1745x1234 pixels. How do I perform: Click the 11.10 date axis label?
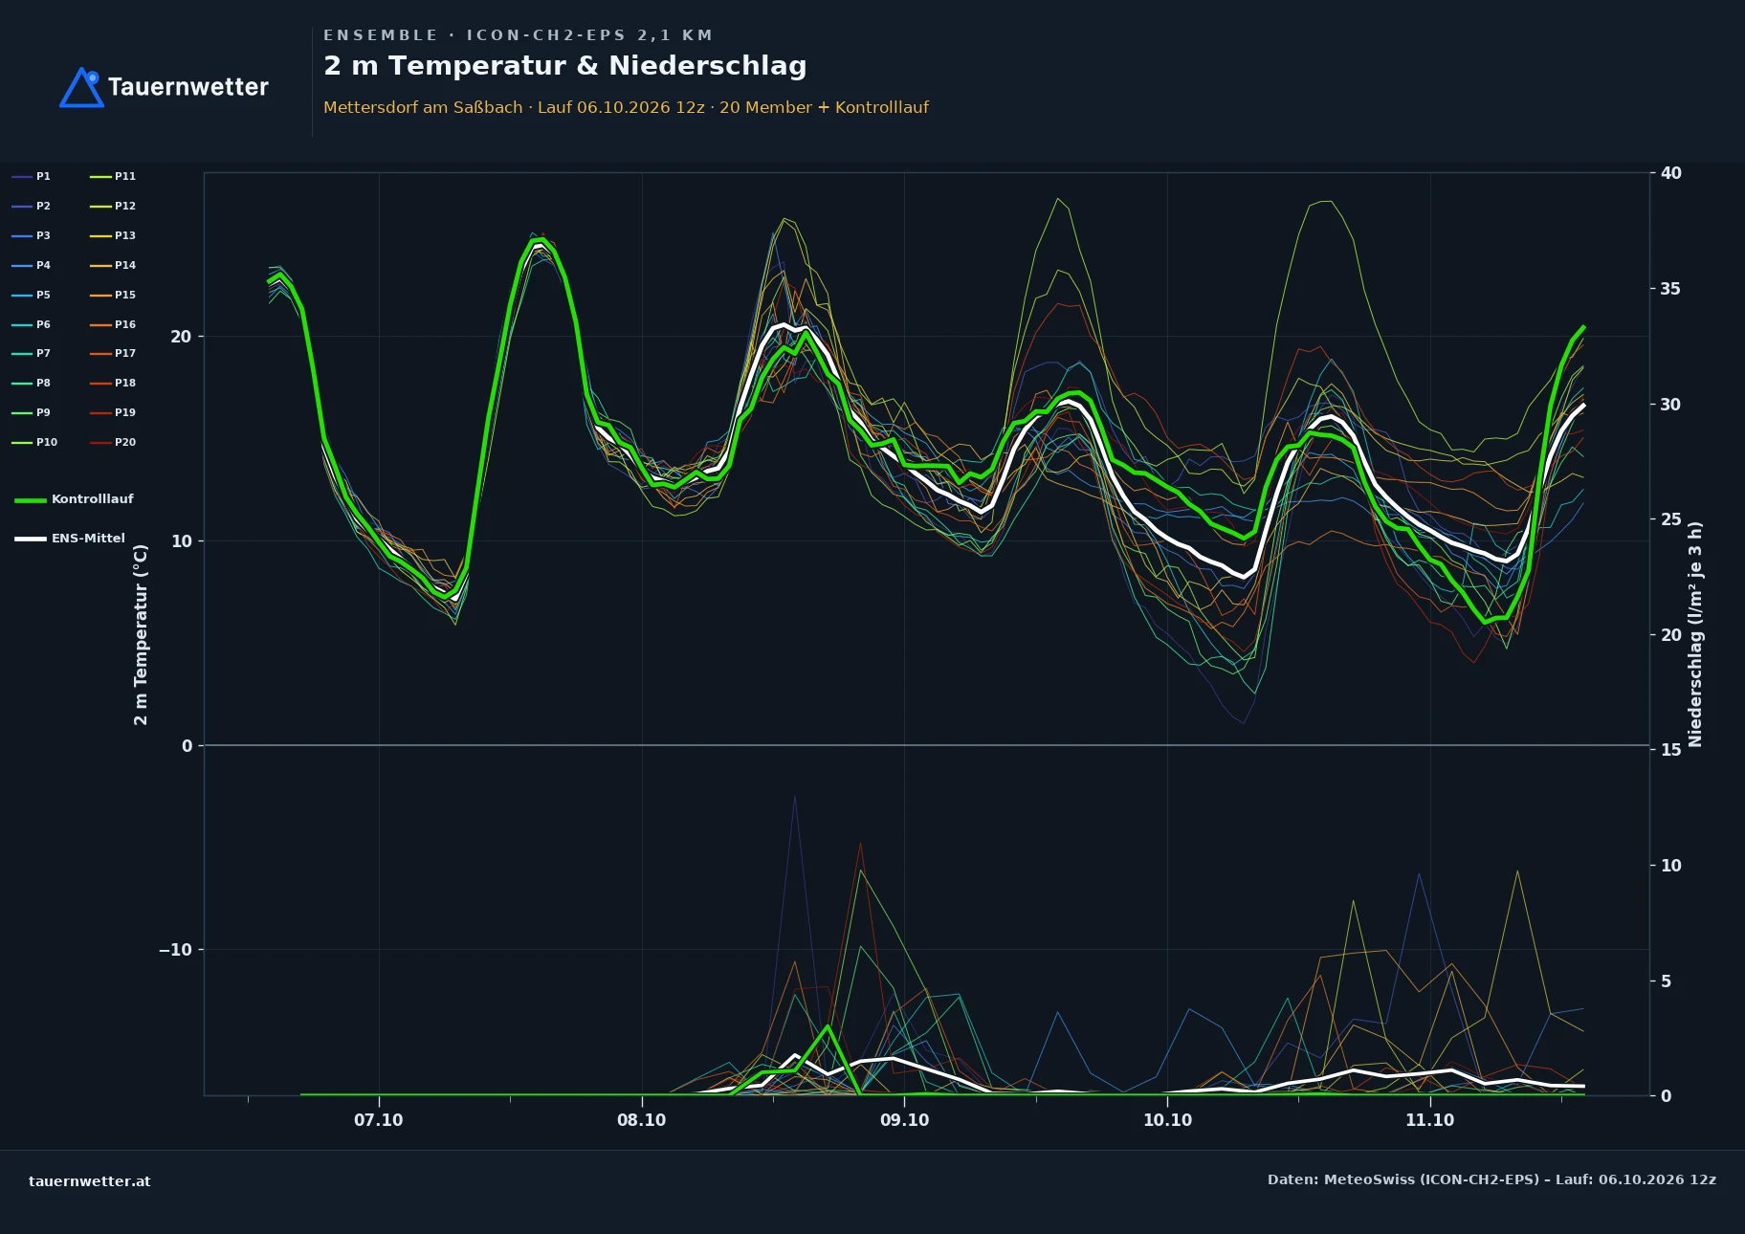point(1429,1120)
